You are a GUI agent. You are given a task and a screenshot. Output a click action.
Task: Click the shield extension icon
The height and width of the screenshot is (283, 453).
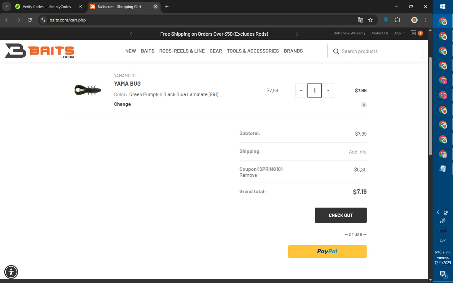point(386,20)
